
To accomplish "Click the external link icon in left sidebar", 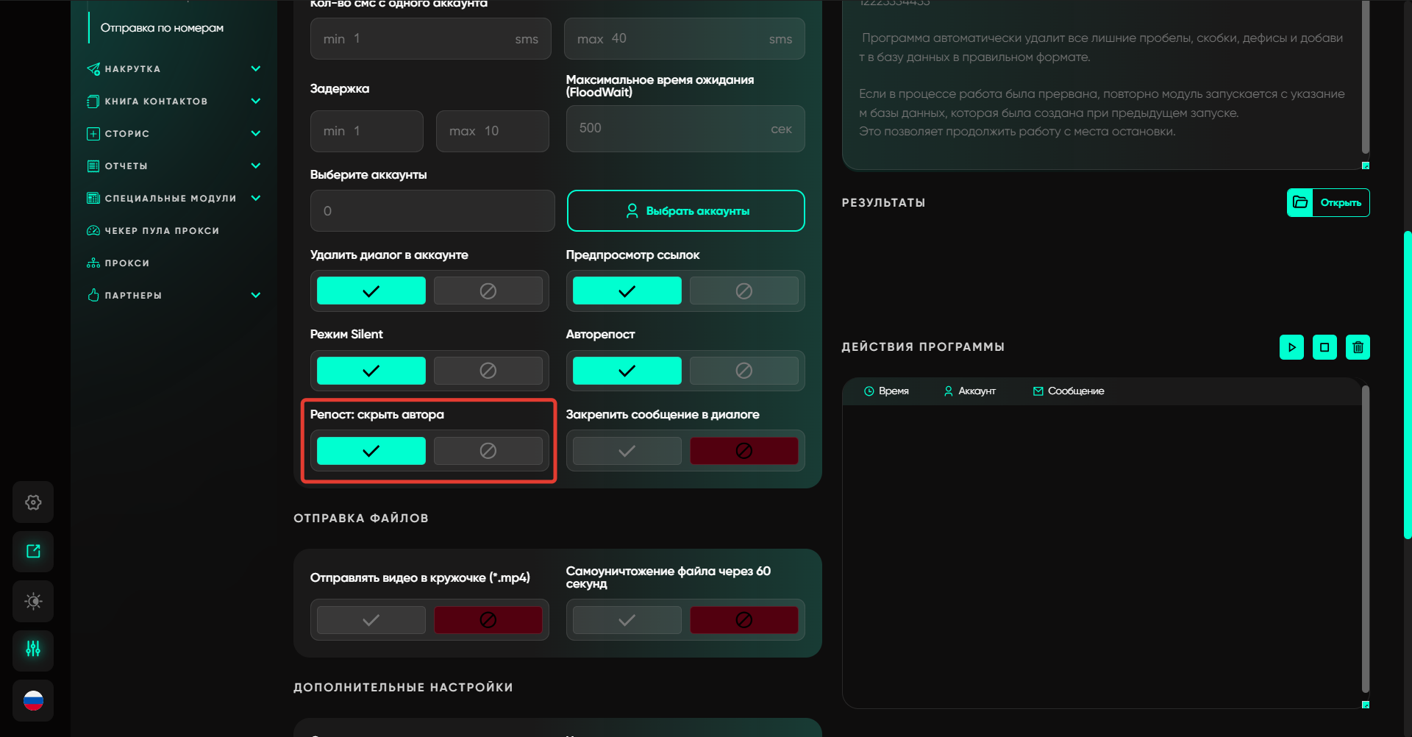I will pos(33,552).
